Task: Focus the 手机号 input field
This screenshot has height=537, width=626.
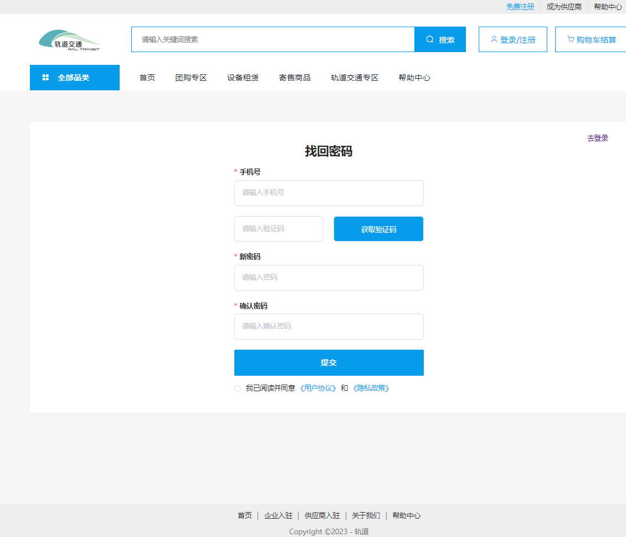Action: (329, 193)
